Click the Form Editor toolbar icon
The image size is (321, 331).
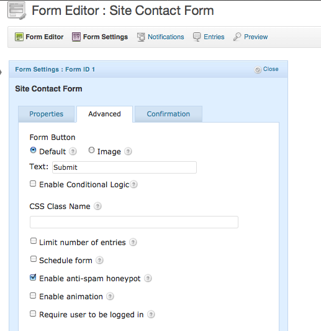[19, 37]
